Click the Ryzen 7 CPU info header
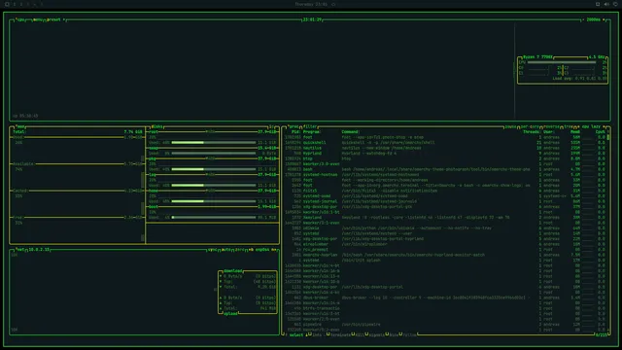622x350 pixels. (x=537, y=57)
